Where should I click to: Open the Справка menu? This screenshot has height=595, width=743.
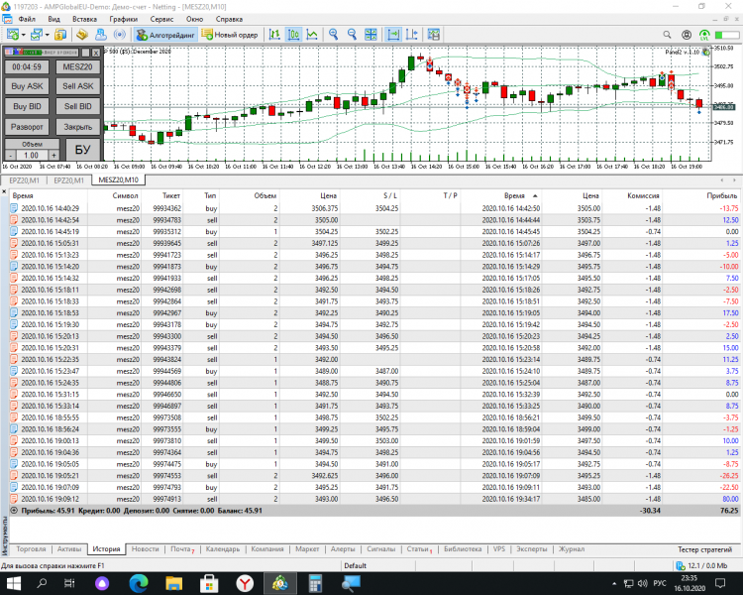tap(230, 19)
